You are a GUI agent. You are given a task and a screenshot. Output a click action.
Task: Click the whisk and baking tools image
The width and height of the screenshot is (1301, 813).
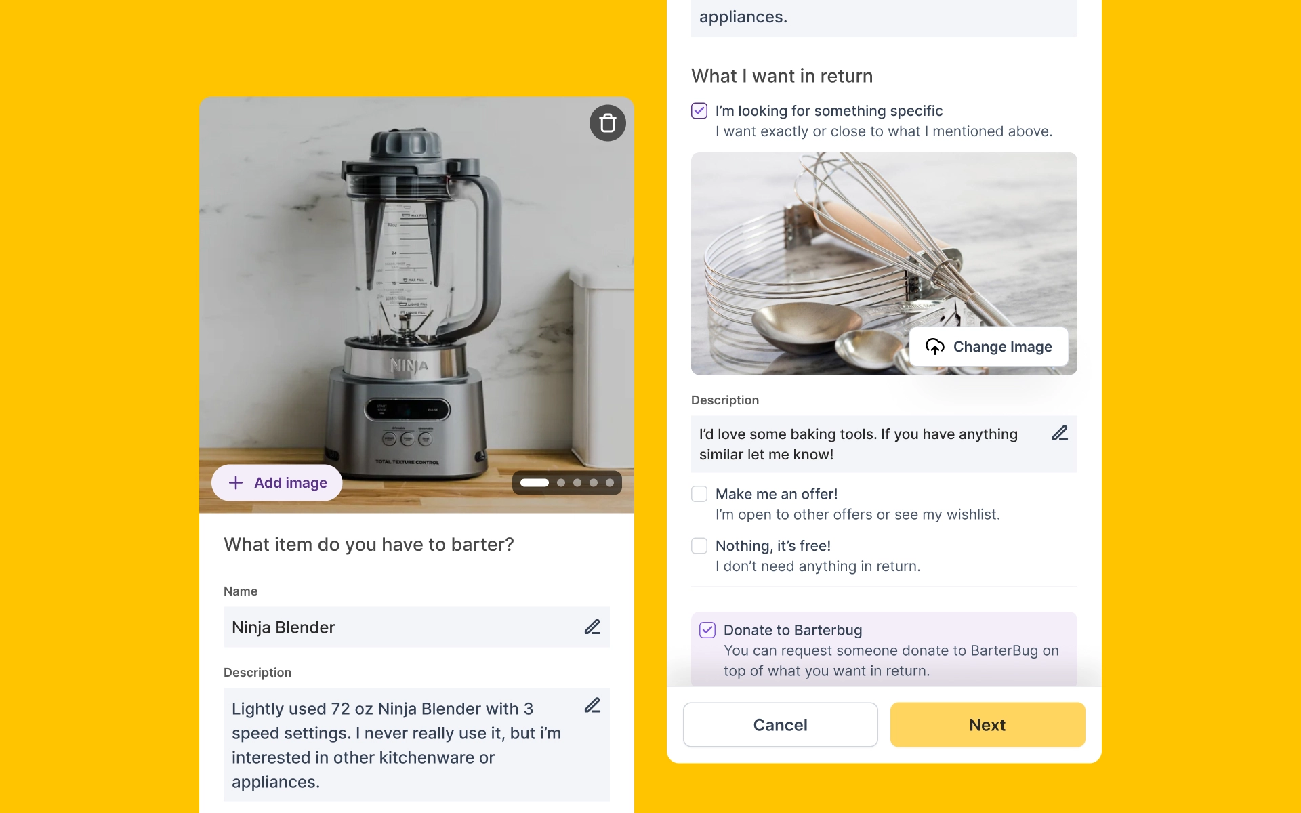884,264
